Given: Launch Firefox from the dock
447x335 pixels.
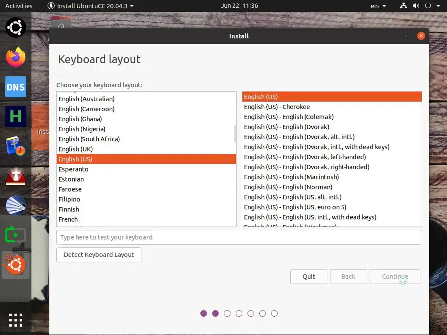Looking at the screenshot, I should tap(16, 57).
